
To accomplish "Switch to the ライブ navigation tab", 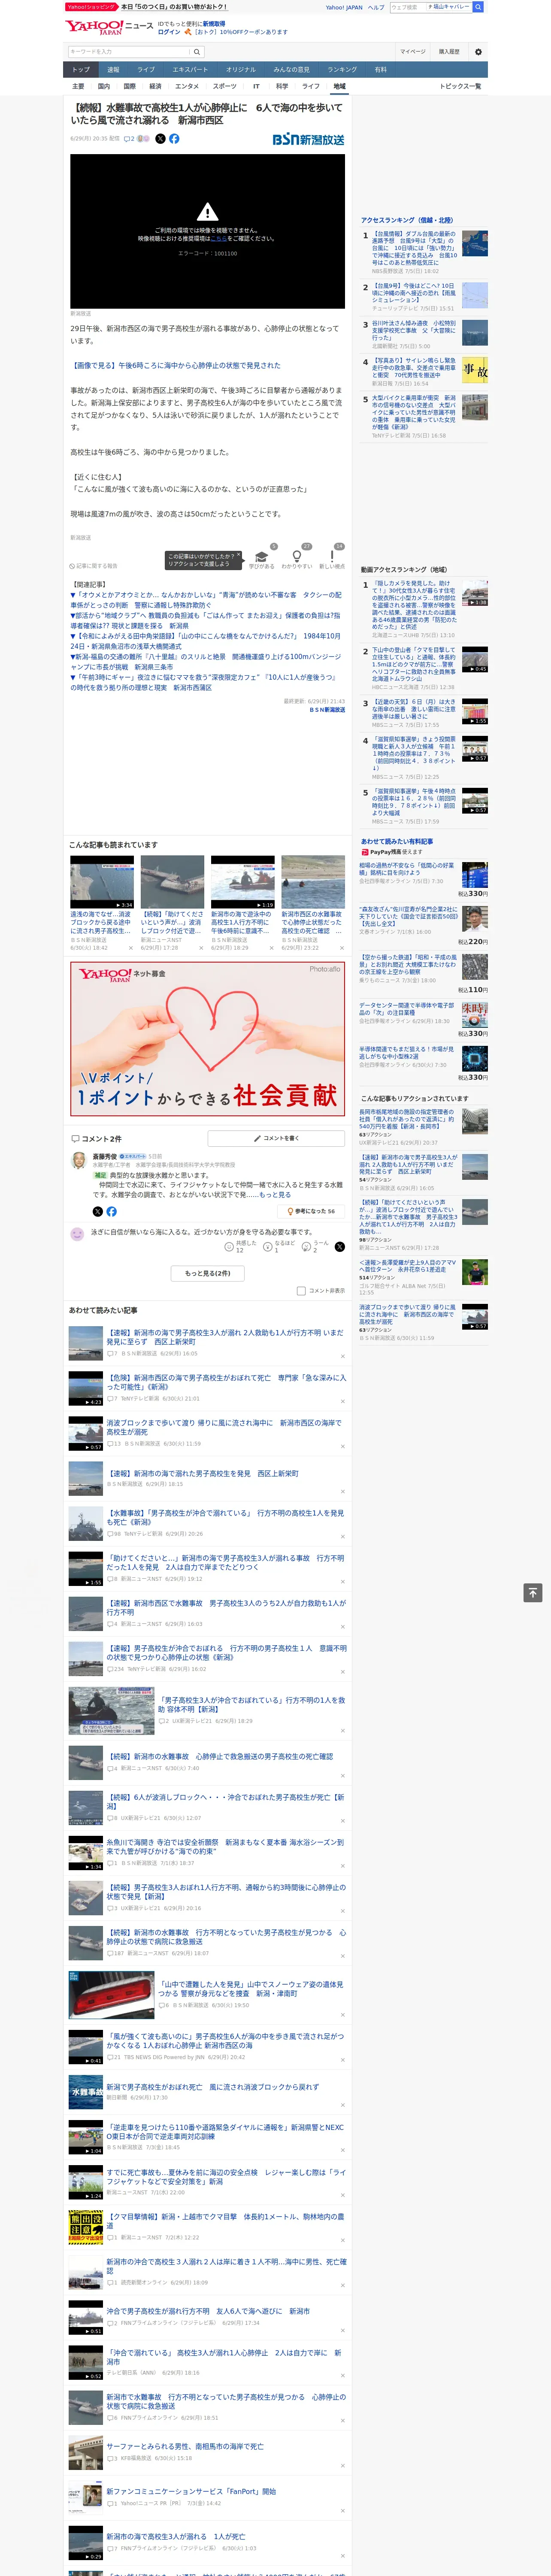I will (146, 70).
